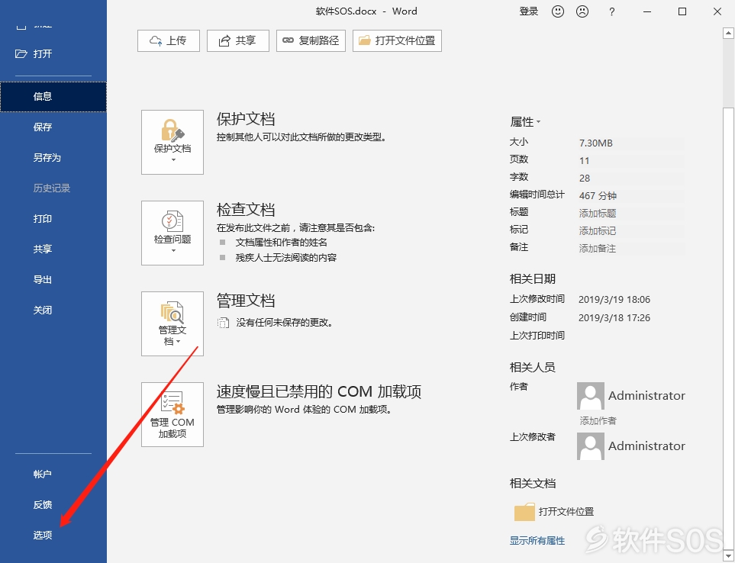Select 信息 in the sidebar
This screenshot has height=563, width=735.
point(53,96)
